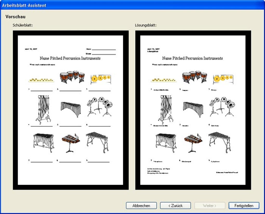This screenshot has height=214, width=265.
Task: Click the marimba image on Lösungsblatt
Action: (x=193, y=109)
